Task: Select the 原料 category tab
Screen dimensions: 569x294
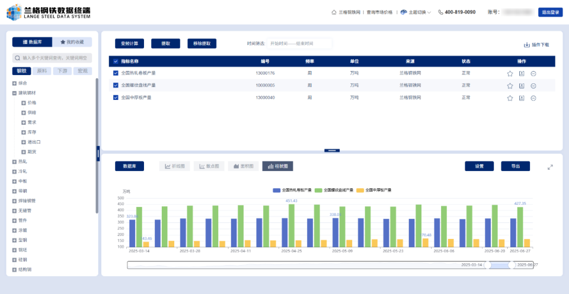Action: 42,71
